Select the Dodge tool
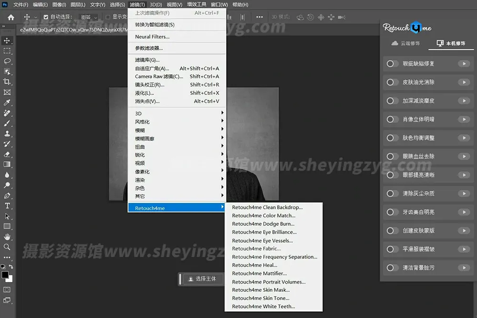This screenshot has height=318, width=477. (x=7, y=185)
